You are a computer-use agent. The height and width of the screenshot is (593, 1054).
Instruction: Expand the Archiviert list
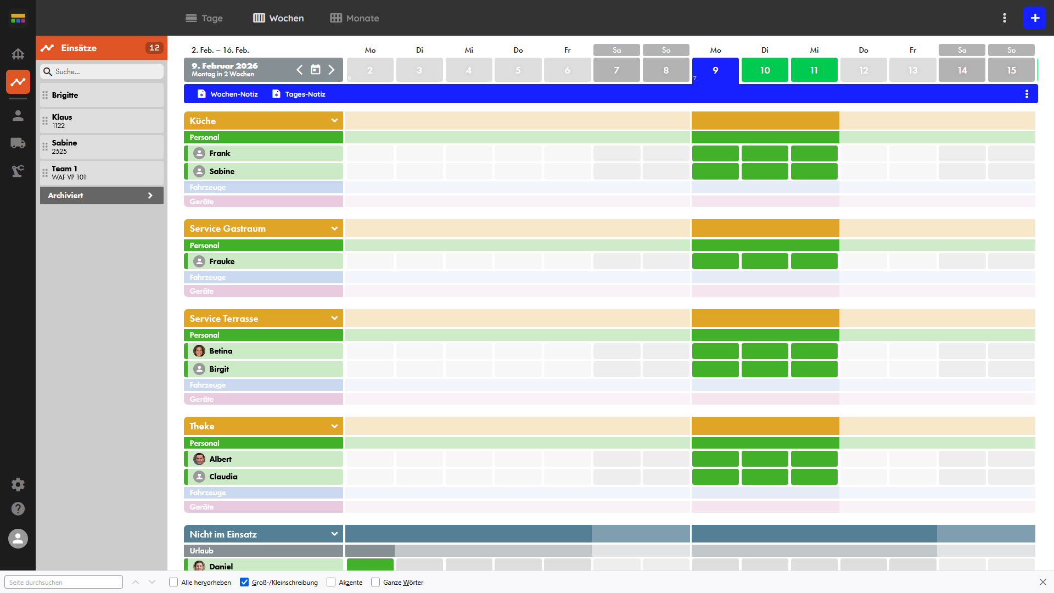click(102, 195)
